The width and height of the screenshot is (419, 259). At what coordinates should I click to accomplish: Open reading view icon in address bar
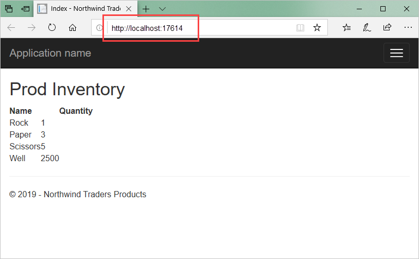[x=300, y=27]
